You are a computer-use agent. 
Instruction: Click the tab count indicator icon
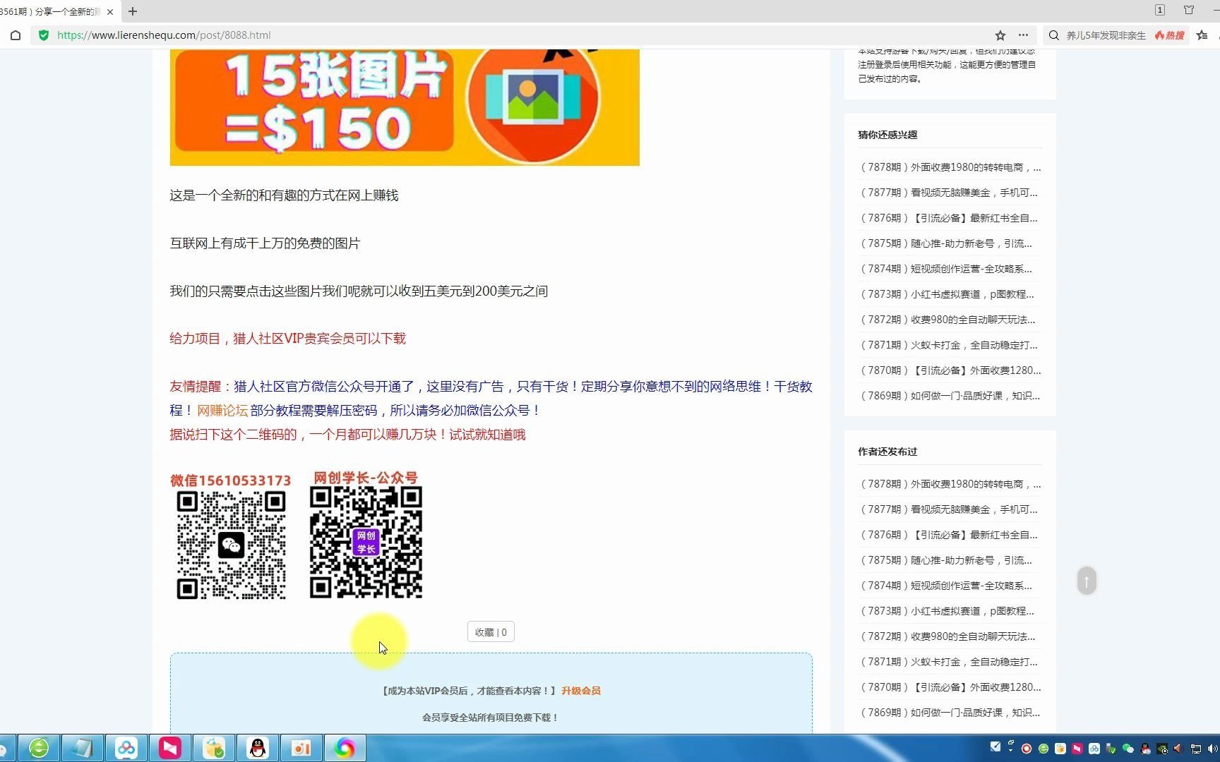pyautogui.click(x=1160, y=10)
